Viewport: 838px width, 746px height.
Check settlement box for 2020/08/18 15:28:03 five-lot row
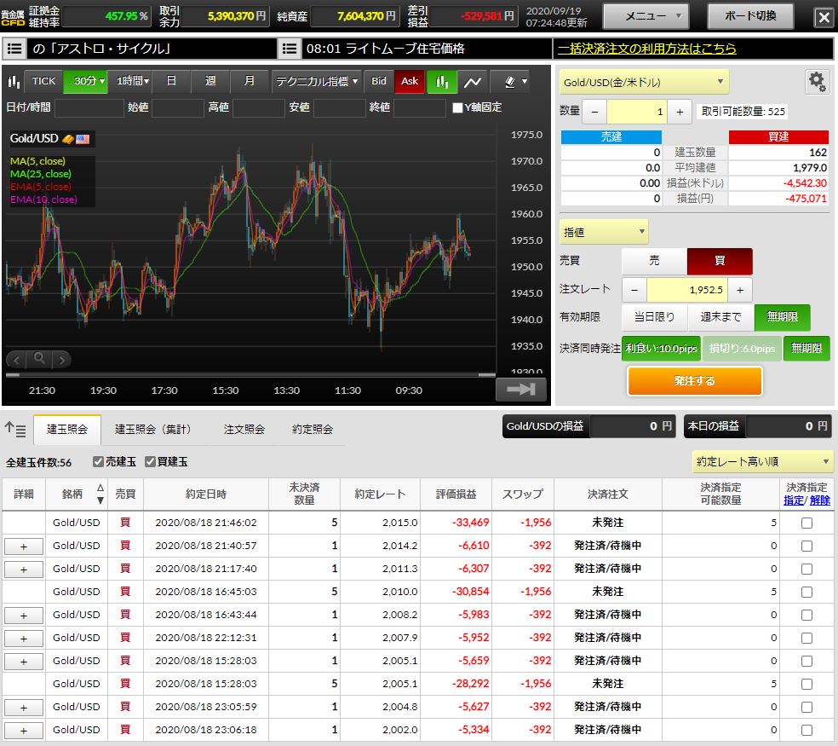(x=806, y=684)
